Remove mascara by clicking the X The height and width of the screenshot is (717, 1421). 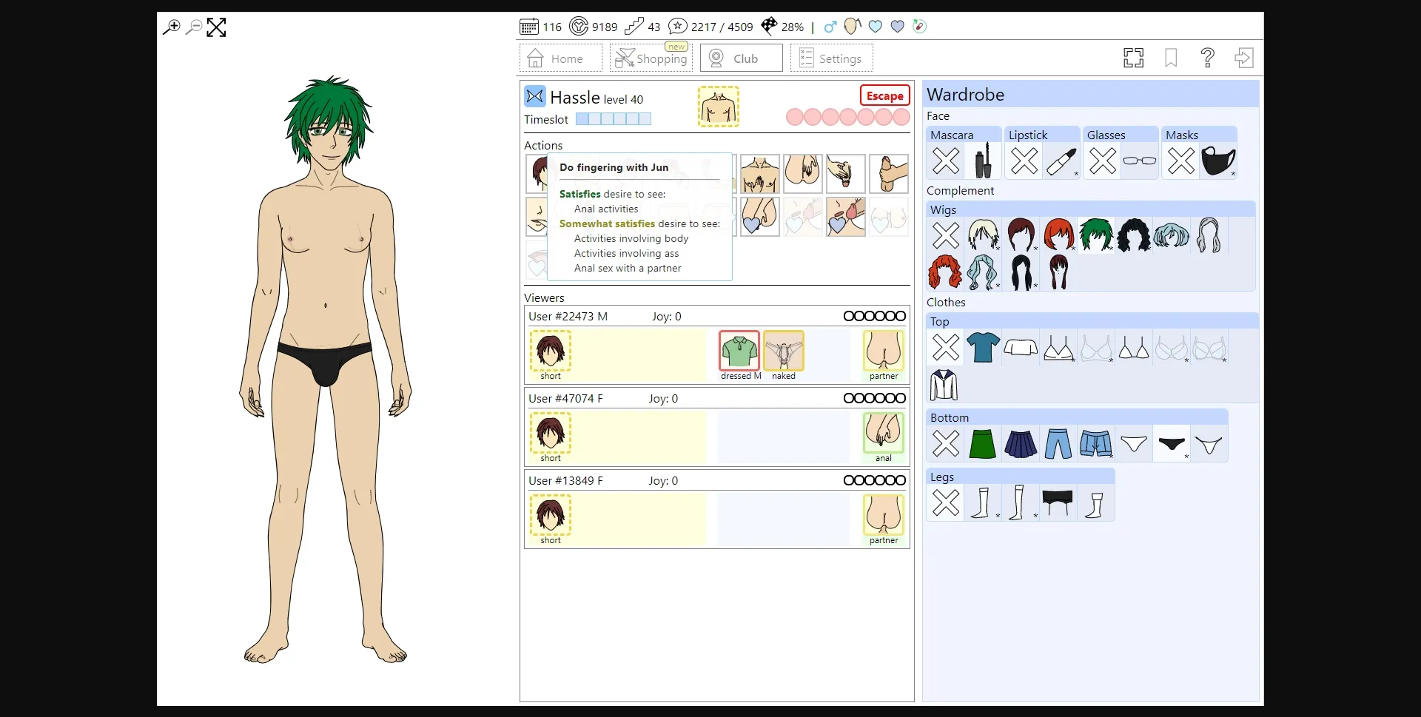[x=945, y=160]
